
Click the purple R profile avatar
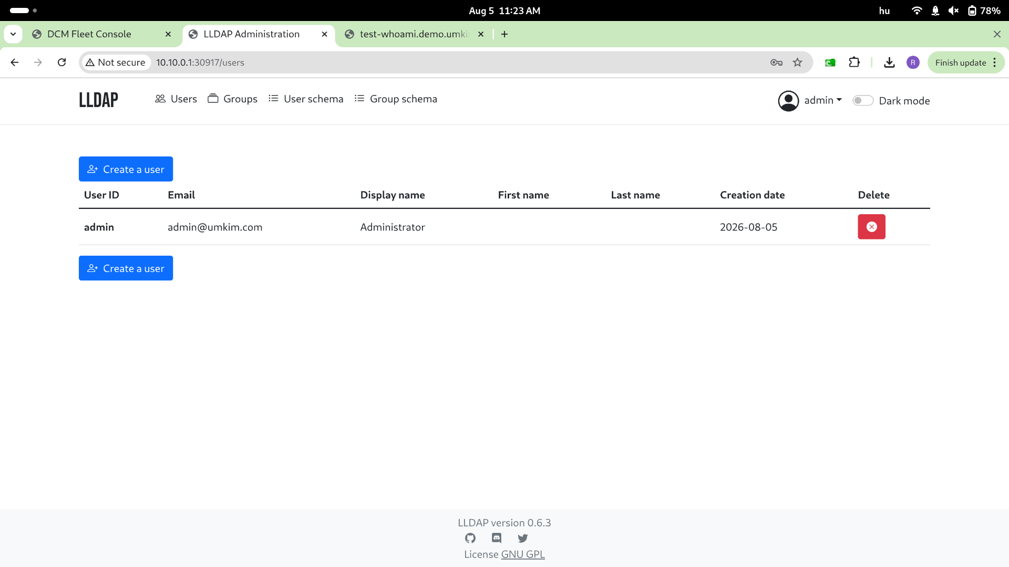pyautogui.click(x=913, y=62)
